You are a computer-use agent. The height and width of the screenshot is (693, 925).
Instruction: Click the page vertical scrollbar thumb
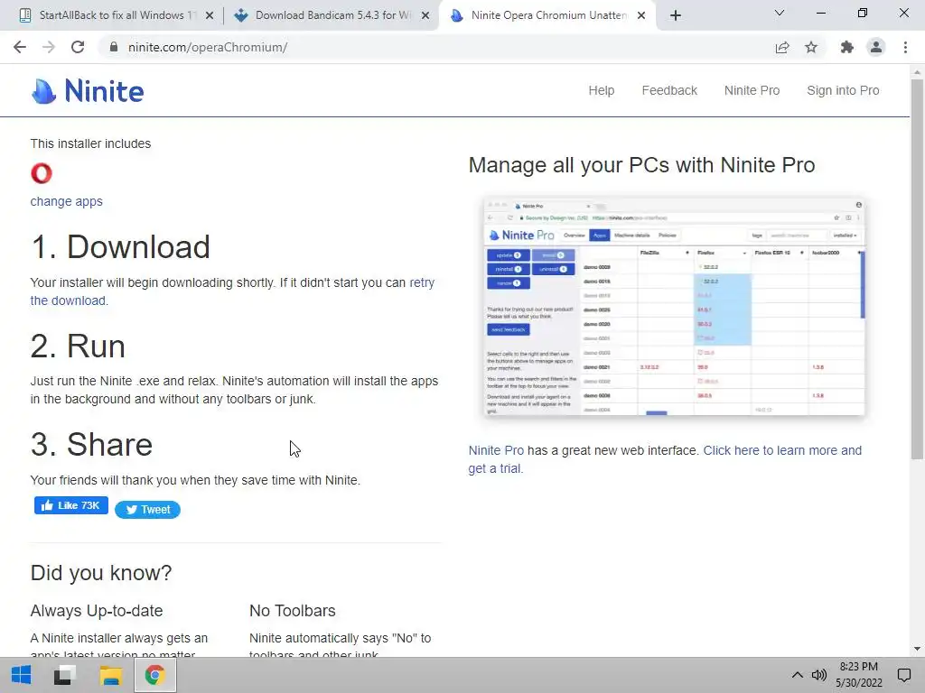click(917, 268)
